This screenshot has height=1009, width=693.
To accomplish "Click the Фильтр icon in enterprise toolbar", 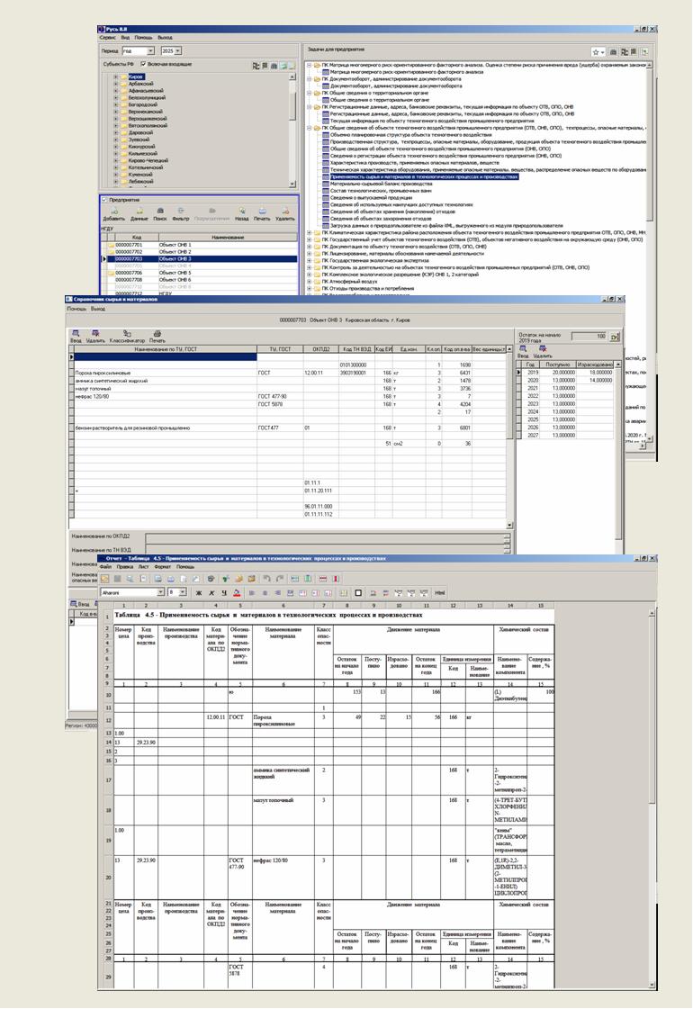I will click(x=181, y=211).
